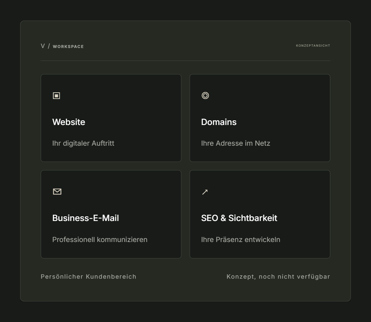Click the envelope Business-E-Mail icon
This screenshot has width=371, height=322.
(x=57, y=192)
